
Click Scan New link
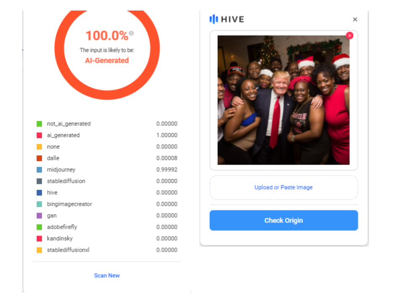pyautogui.click(x=106, y=275)
